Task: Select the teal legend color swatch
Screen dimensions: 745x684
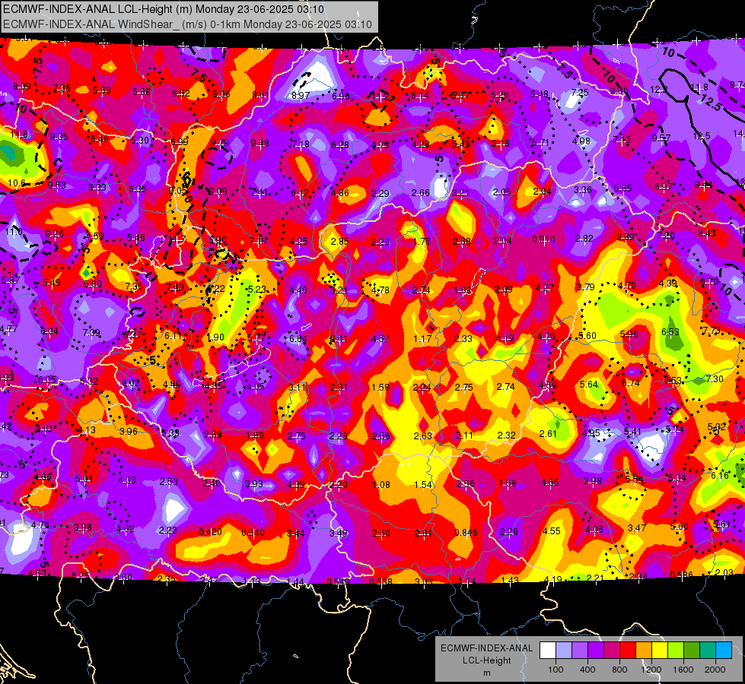Action: [x=708, y=651]
